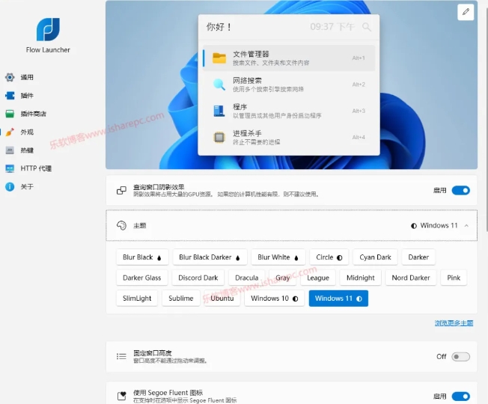Open the 浏览更多主题 link
This screenshot has width=488, height=404.
454,323
